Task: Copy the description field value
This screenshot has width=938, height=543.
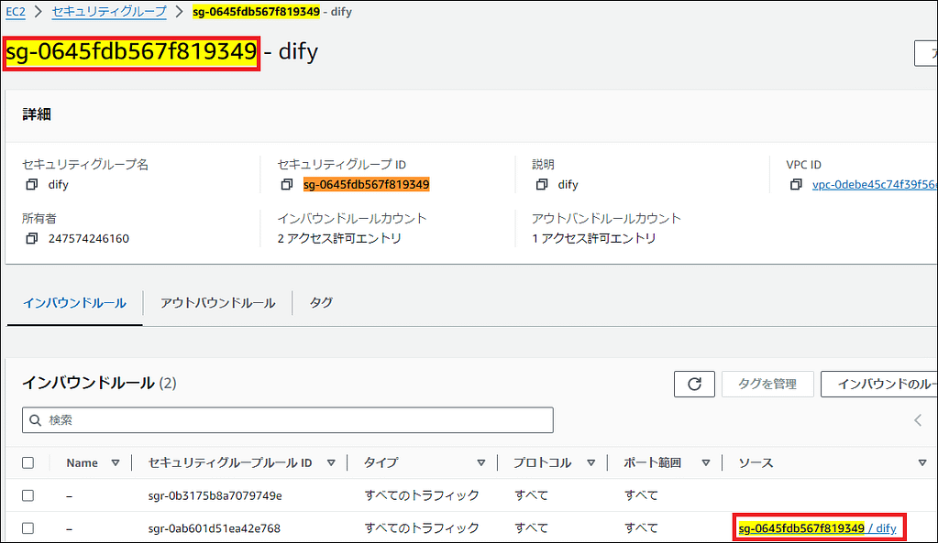Action: point(542,184)
